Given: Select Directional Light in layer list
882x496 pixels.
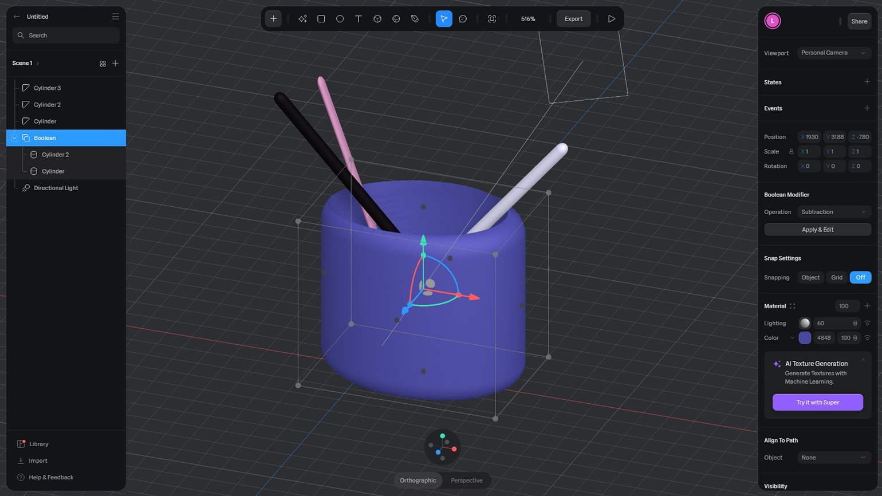Looking at the screenshot, I should click(x=56, y=188).
